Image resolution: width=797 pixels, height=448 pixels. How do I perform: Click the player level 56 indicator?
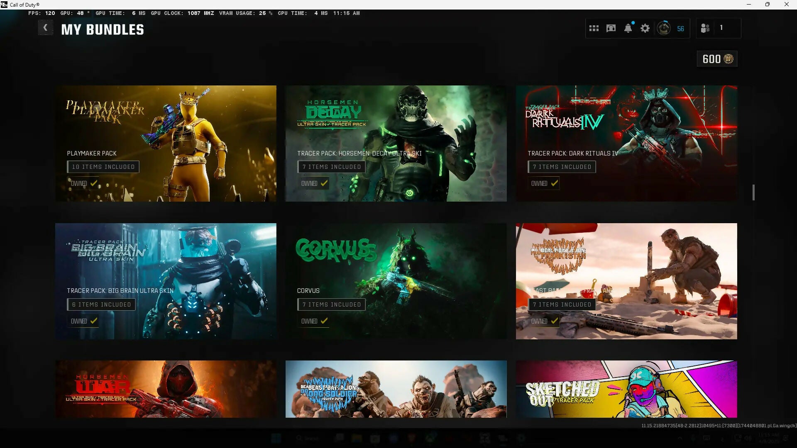(x=680, y=29)
